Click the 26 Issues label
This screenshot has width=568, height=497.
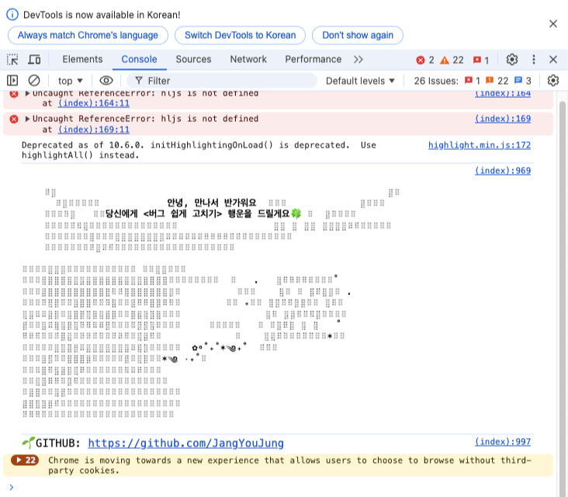(436, 81)
